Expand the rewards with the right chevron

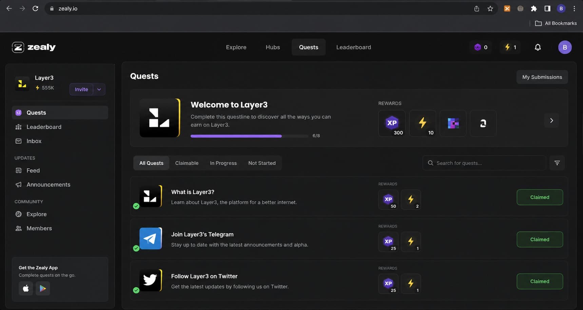(x=551, y=121)
